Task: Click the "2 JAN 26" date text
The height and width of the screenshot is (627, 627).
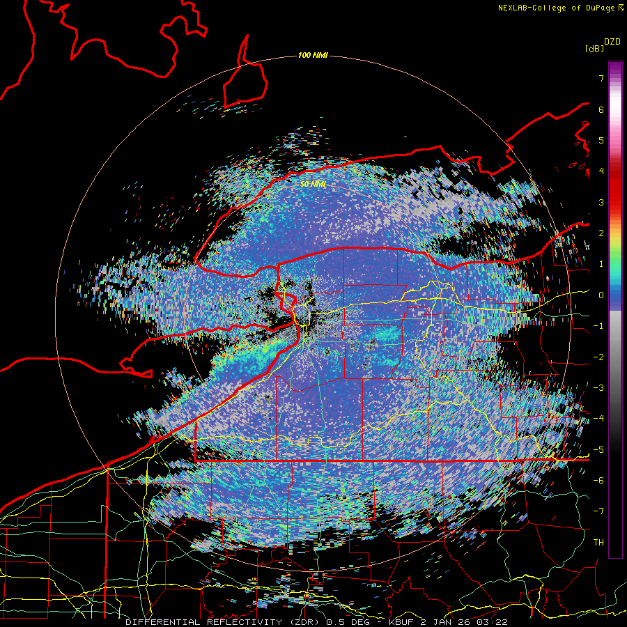Action: (x=447, y=622)
